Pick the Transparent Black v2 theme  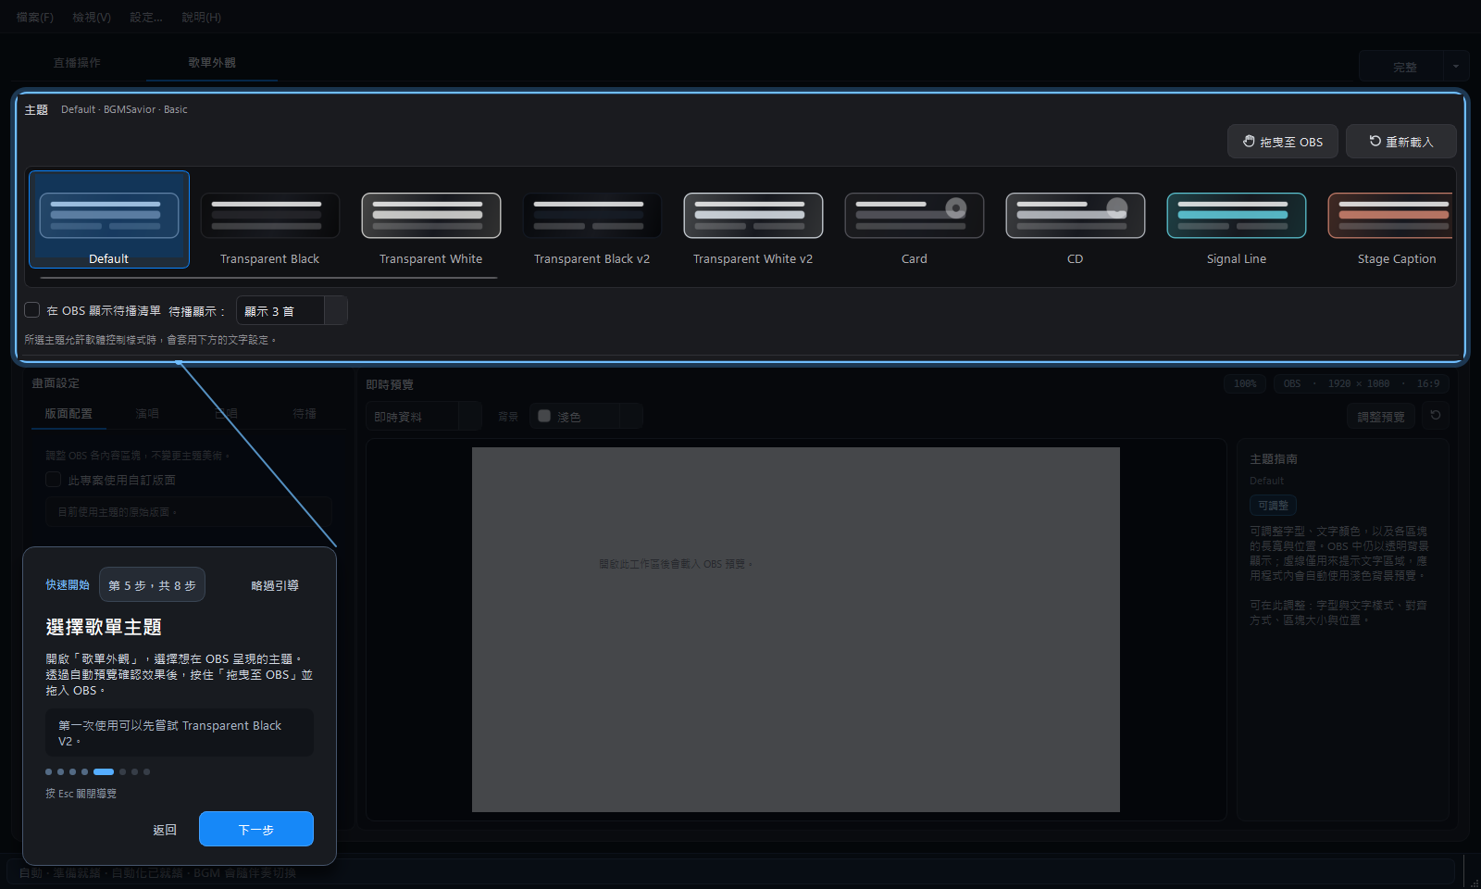click(x=591, y=219)
